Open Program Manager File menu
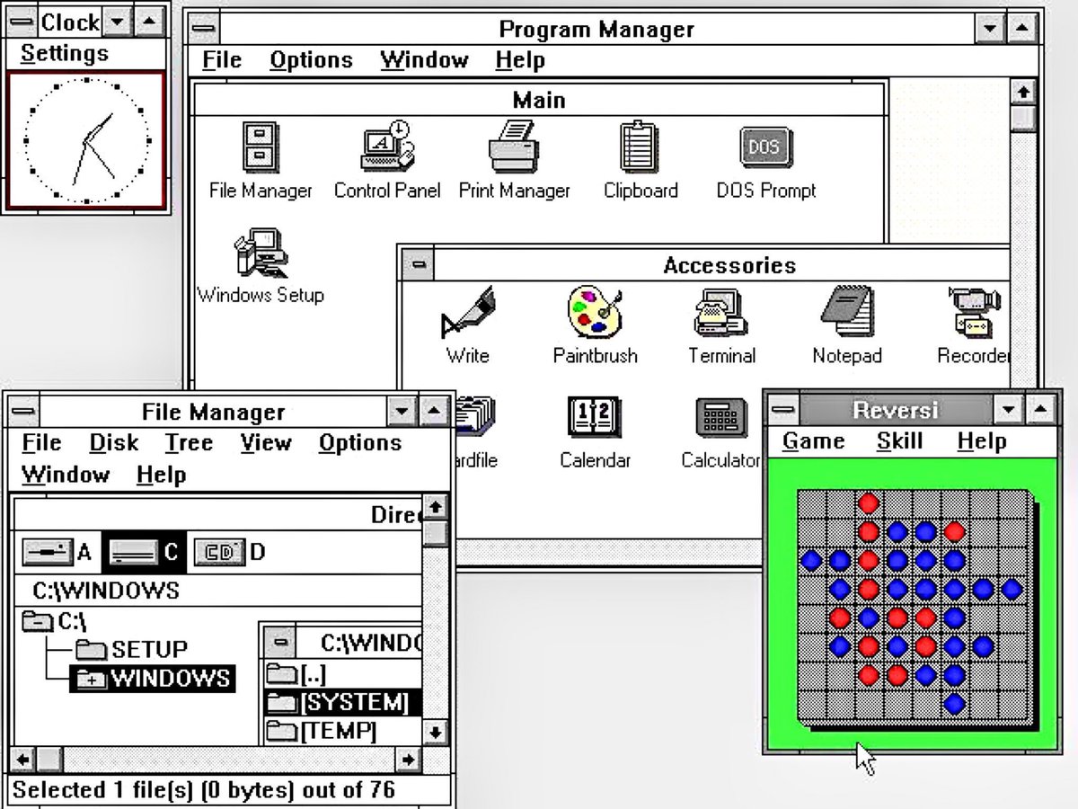Viewport: 1078px width, 809px height. coord(222,60)
